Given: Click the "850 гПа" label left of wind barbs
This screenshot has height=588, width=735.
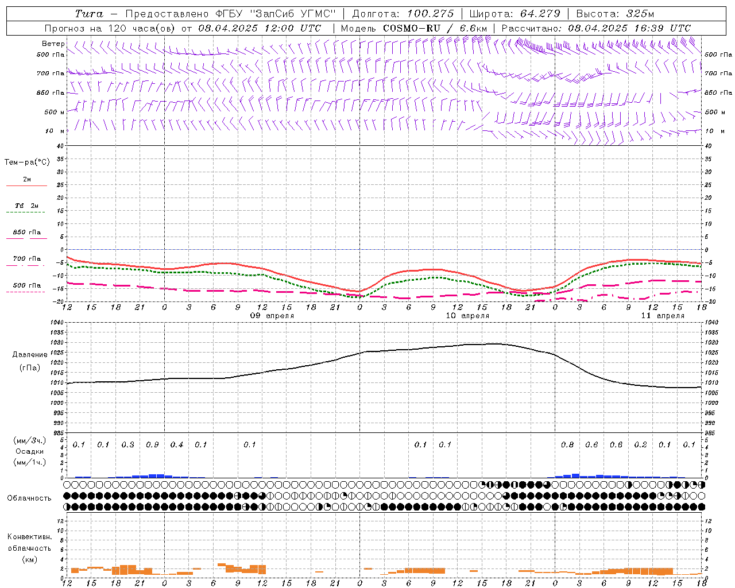Looking at the screenshot, I should [51, 92].
